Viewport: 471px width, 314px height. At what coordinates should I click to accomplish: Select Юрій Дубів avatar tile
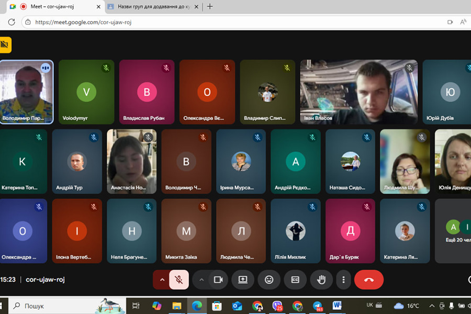(447, 92)
